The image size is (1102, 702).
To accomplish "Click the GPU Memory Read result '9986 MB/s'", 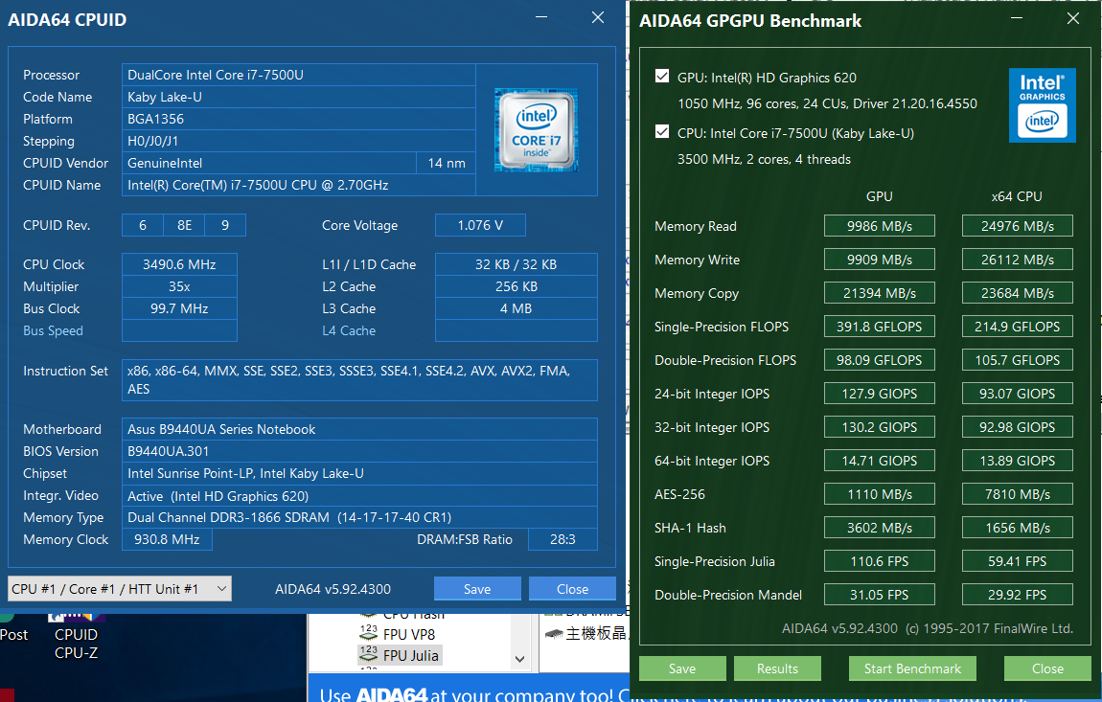I will point(880,226).
